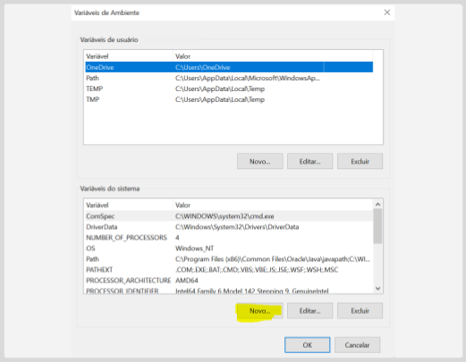Click Editar under user variables
This screenshot has height=362, width=466.
tap(309, 161)
